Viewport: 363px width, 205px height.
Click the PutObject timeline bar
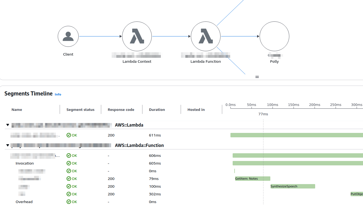coord(357,194)
